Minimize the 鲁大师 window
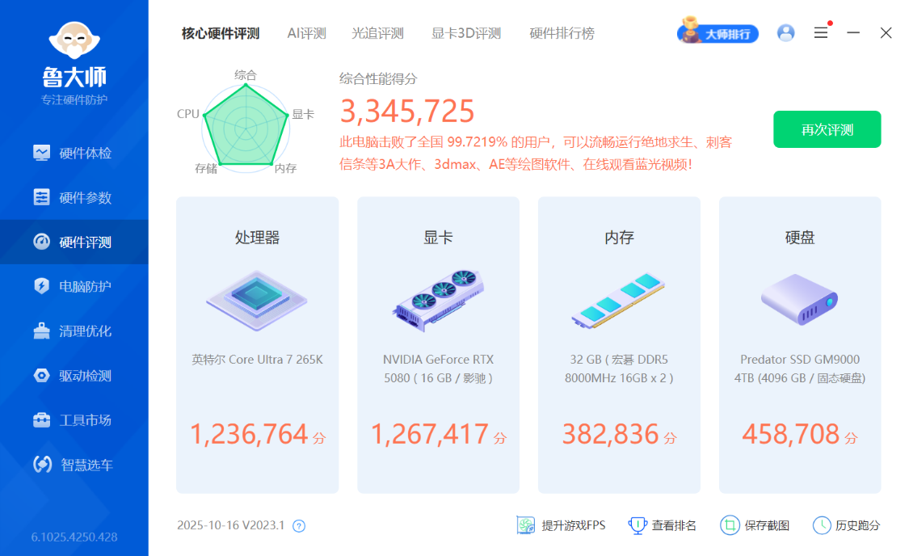The width and height of the screenshot is (909, 556). 853,33
